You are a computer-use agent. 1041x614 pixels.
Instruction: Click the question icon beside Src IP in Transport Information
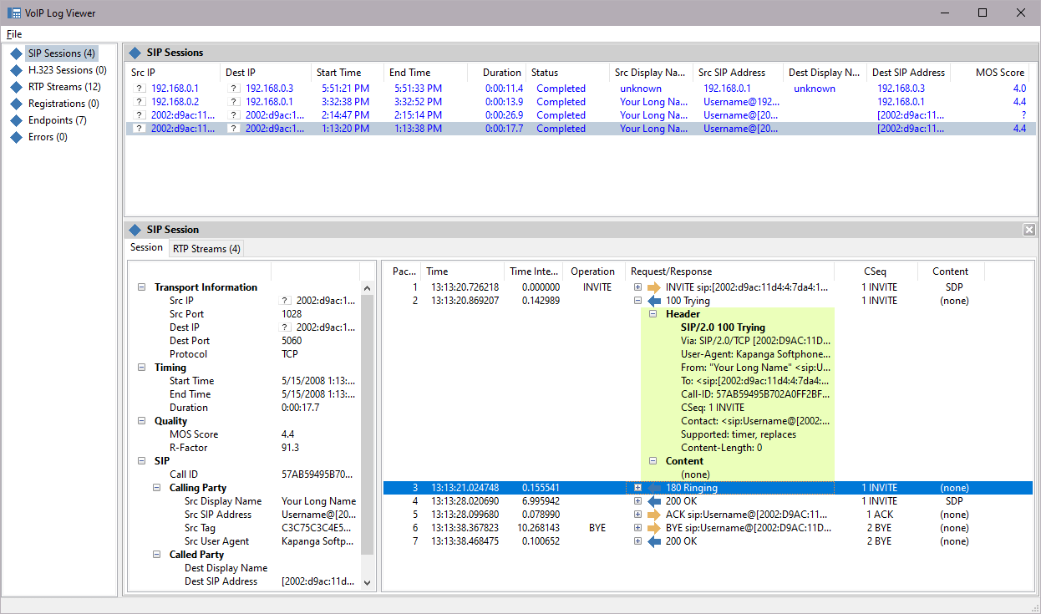(285, 301)
